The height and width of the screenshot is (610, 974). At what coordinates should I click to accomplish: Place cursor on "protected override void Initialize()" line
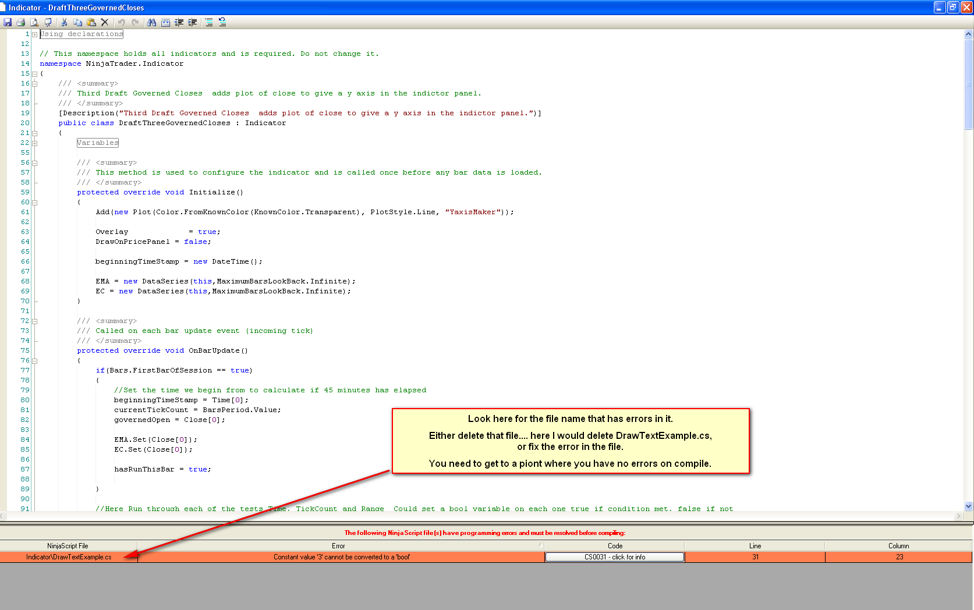(x=160, y=193)
